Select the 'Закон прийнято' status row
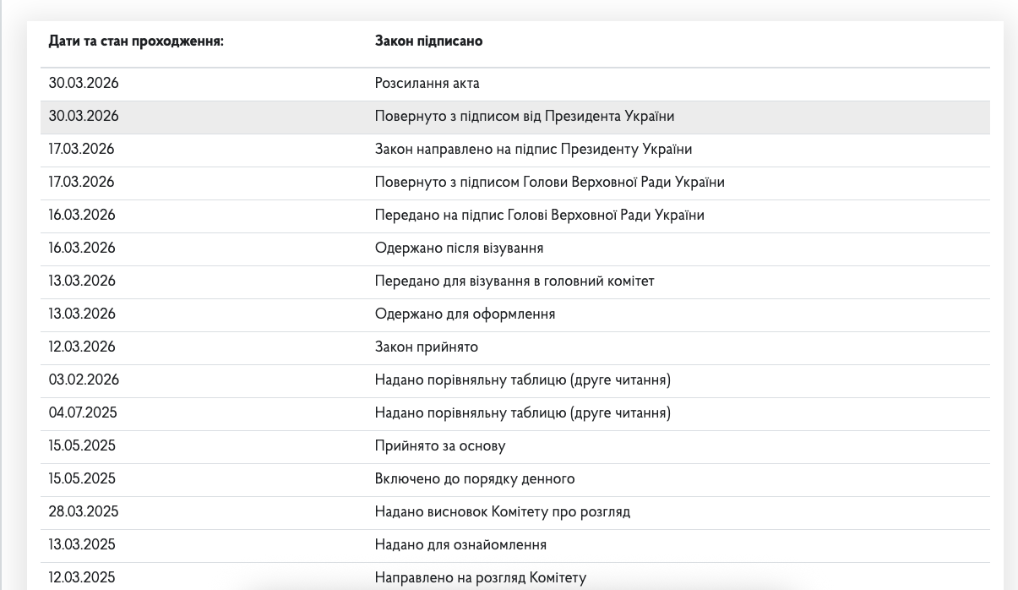This screenshot has height=590, width=1018. [426, 347]
